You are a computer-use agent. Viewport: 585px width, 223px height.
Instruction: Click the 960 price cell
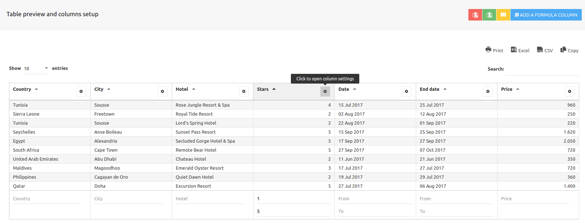tap(538, 105)
